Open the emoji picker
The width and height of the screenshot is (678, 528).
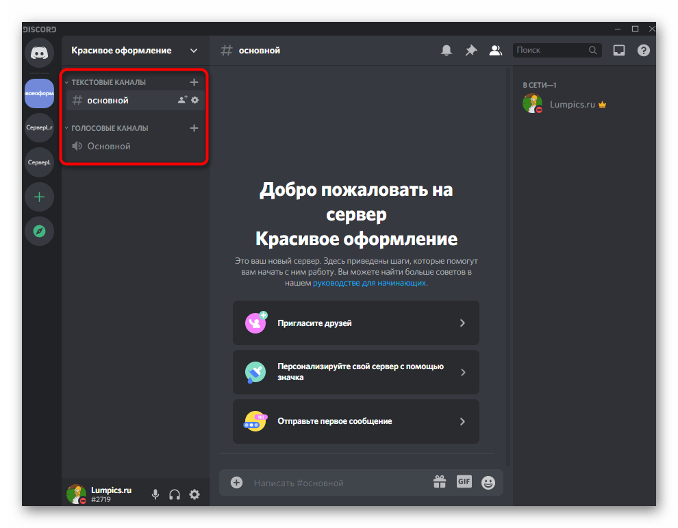pos(488,483)
